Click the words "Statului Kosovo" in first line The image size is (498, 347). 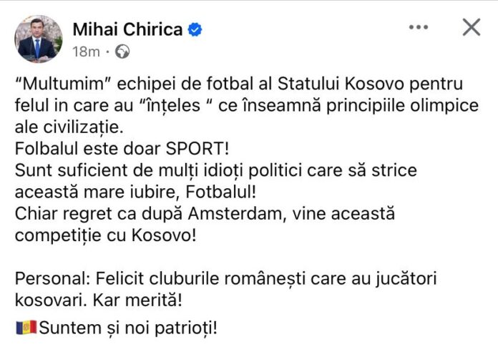coord(341,84)
